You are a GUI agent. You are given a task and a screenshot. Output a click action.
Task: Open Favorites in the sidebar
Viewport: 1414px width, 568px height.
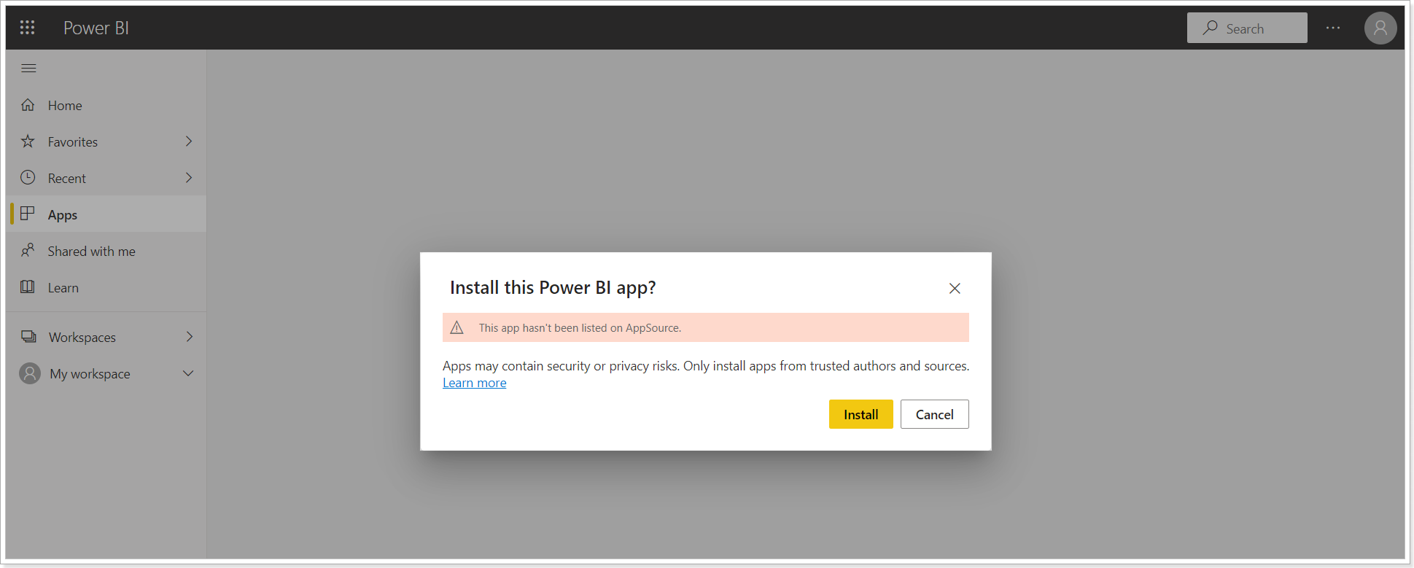point(106,141)
